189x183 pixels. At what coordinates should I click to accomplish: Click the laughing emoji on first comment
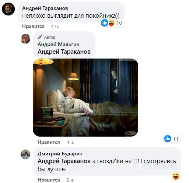pyautogui.click(x=111, y=23)
